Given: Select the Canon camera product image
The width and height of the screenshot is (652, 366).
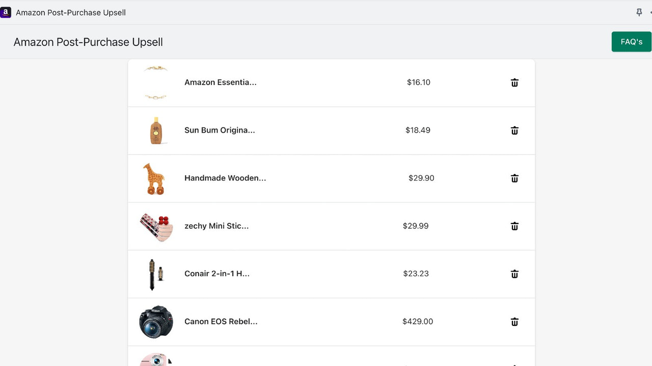Looking at the screenshot, I should tap(156, 321).
